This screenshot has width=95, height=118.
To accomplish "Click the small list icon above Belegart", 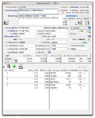I will (90, 31).
